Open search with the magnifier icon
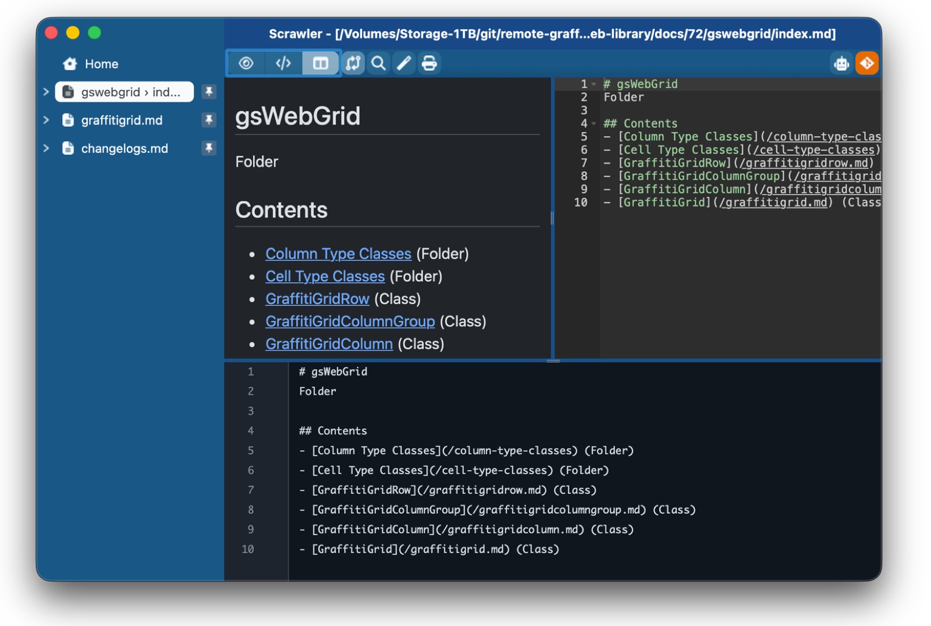Screen dimensions: 931x626 (379, 63)
